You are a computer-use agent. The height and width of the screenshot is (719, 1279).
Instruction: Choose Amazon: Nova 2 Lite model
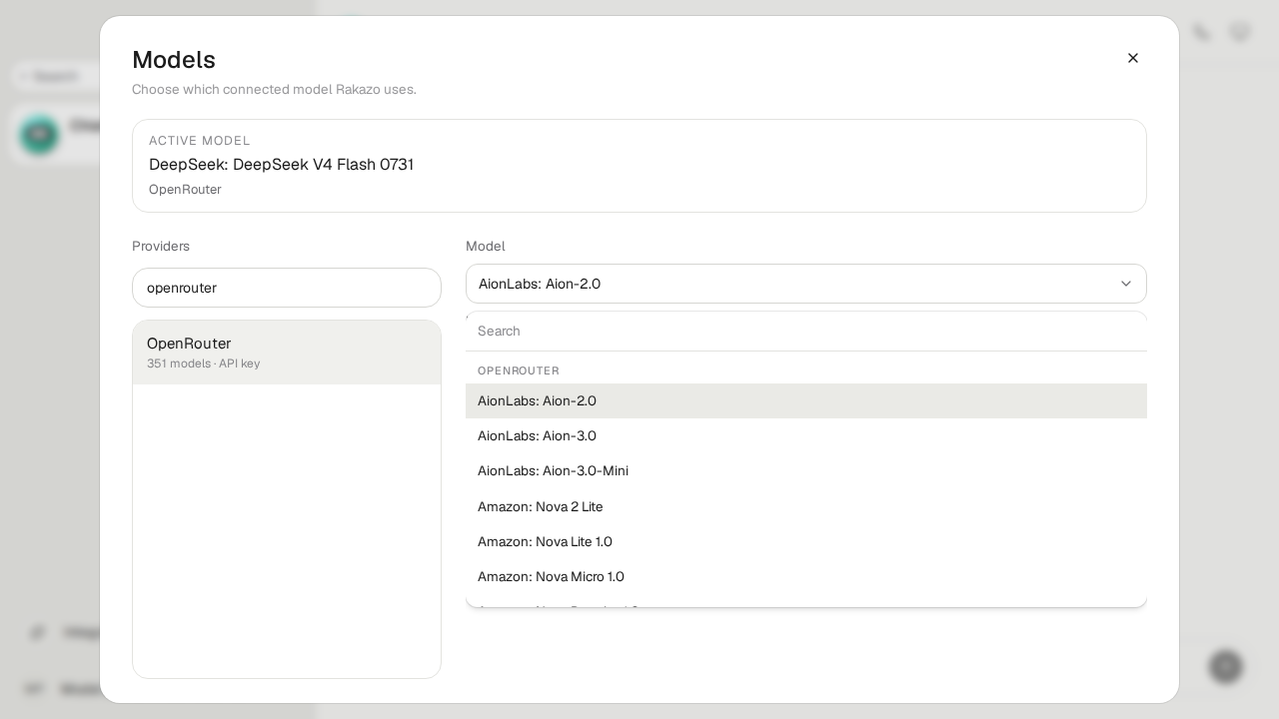pyautogui.click(x=806, y=506)
